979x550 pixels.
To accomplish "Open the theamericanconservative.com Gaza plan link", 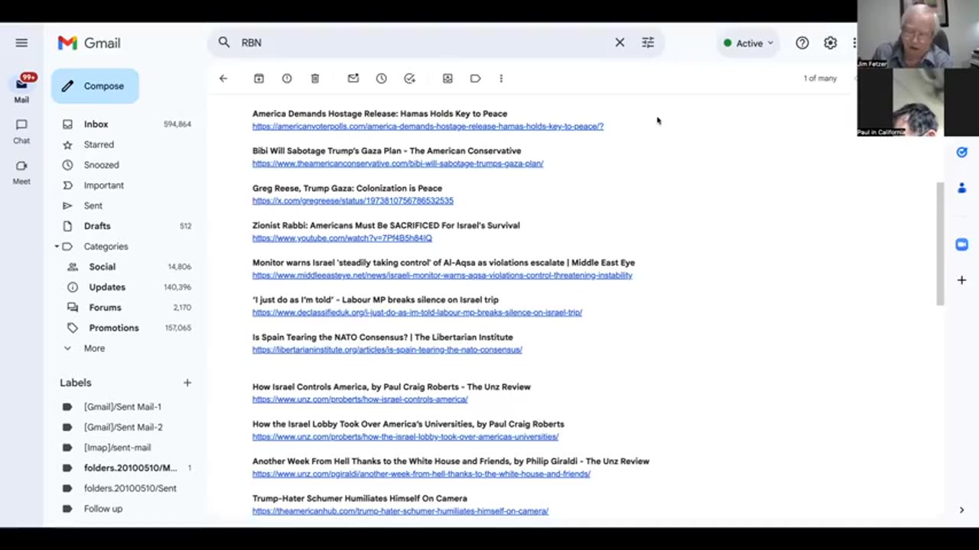I will [x=398, y=163].
